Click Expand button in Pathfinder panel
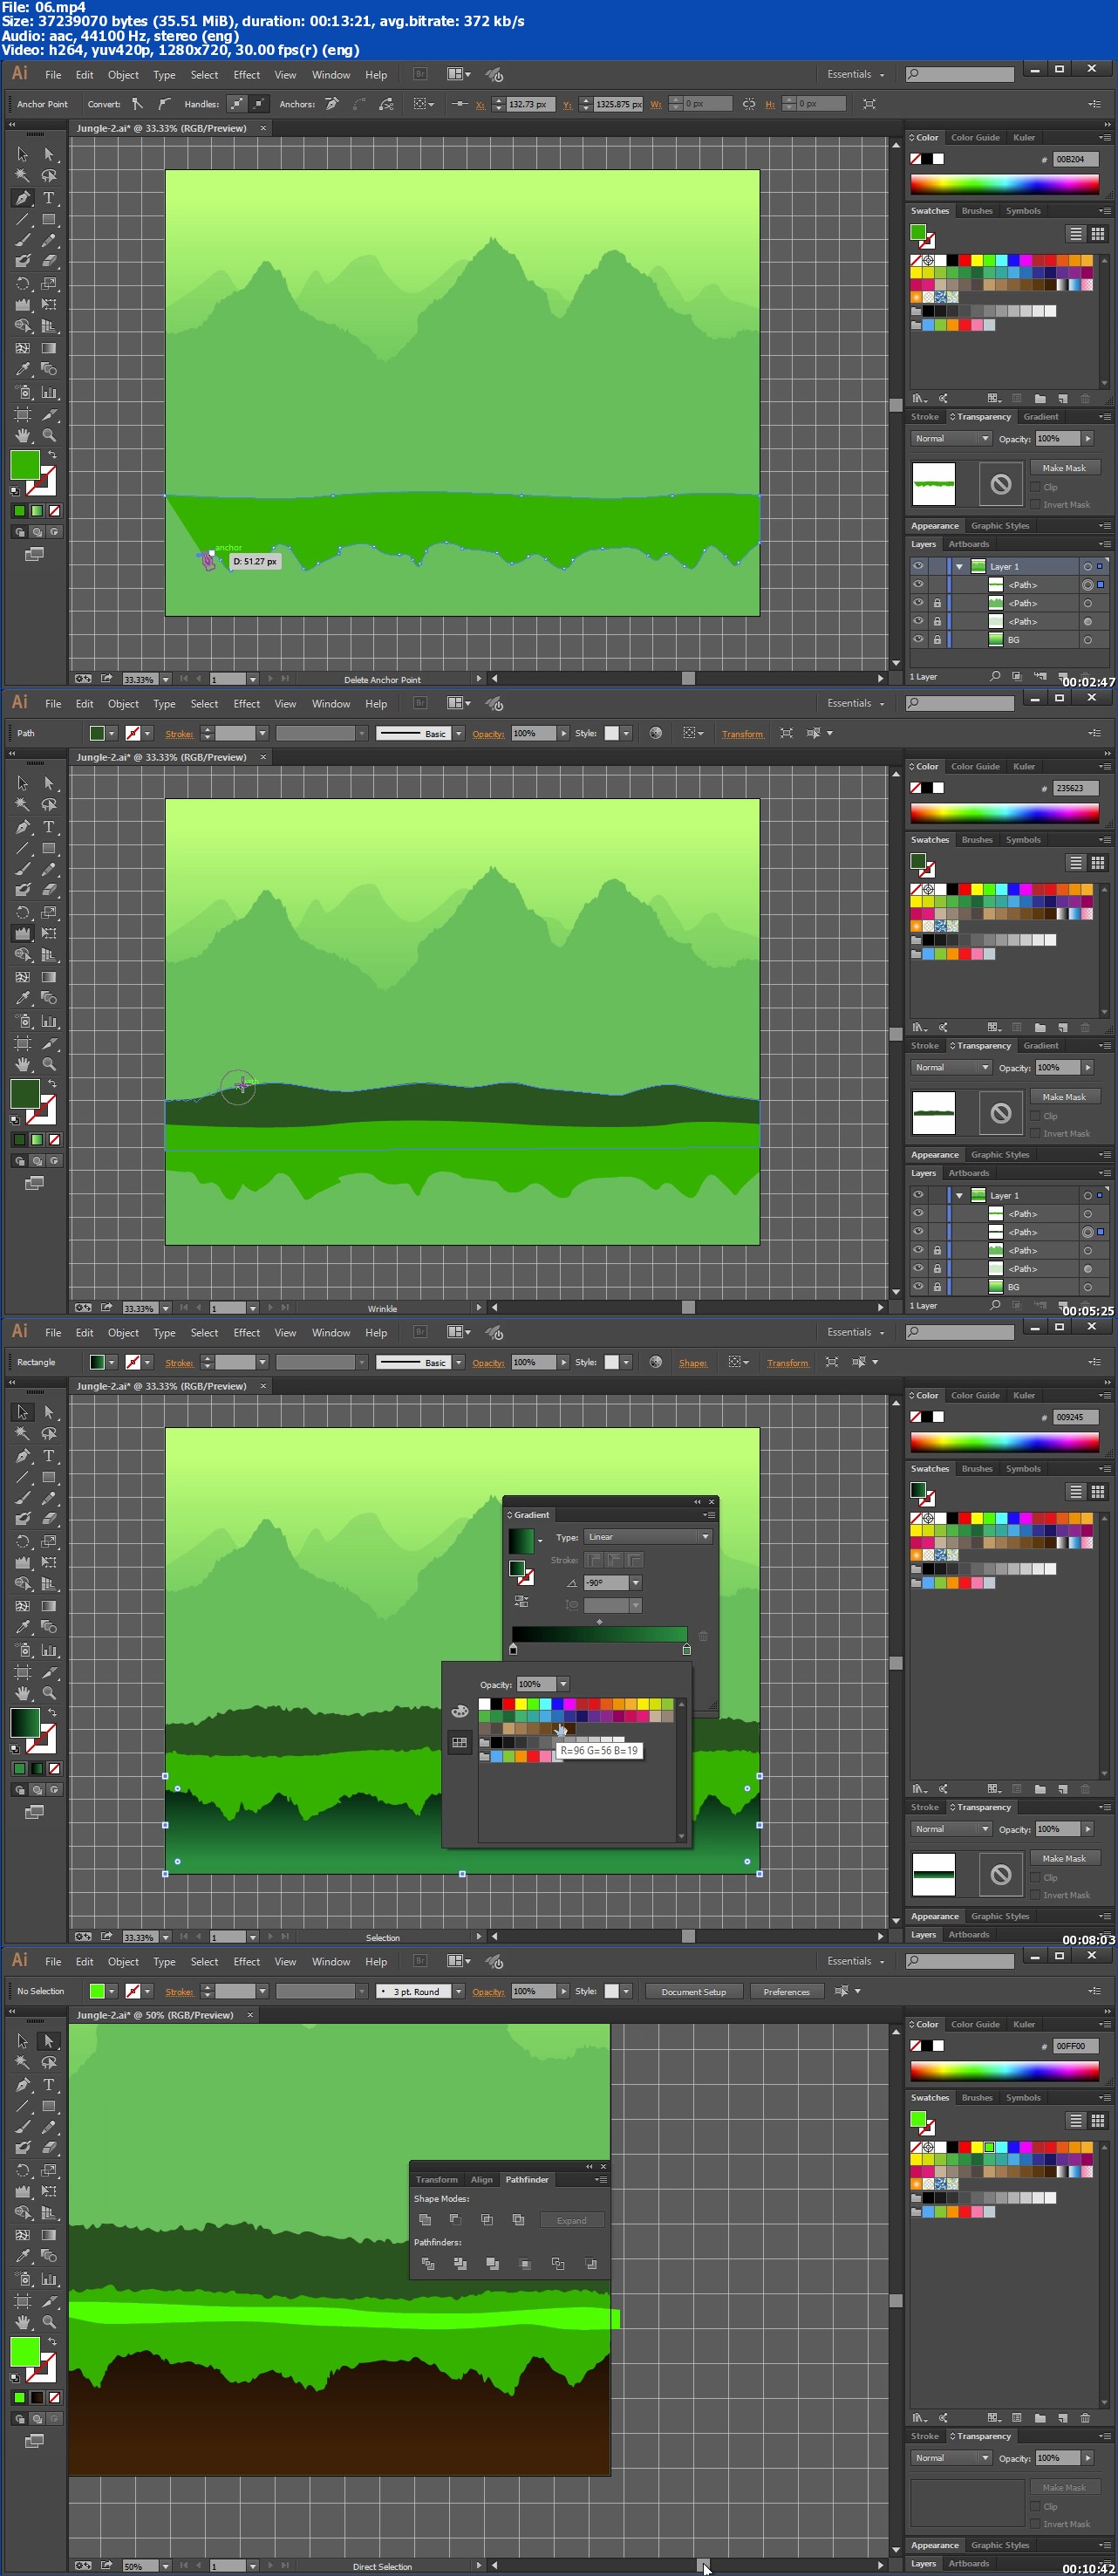 click(572, 2220)
